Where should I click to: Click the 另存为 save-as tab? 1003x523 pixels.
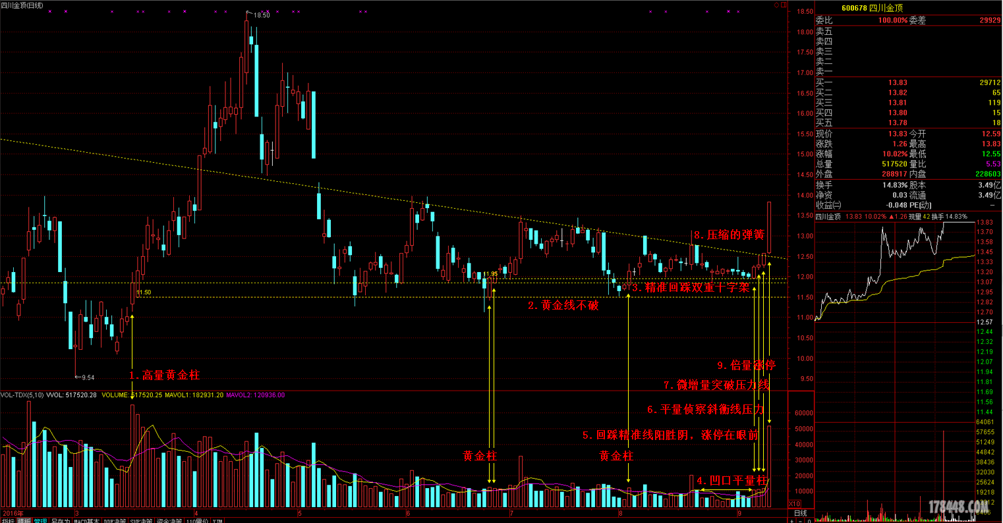(59, 520)
